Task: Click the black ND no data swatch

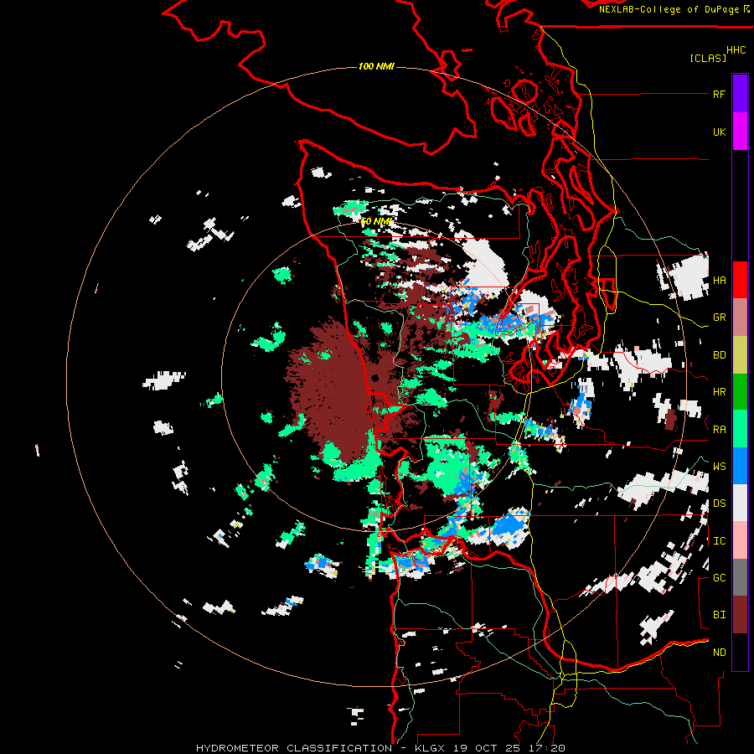Action: 740,652
